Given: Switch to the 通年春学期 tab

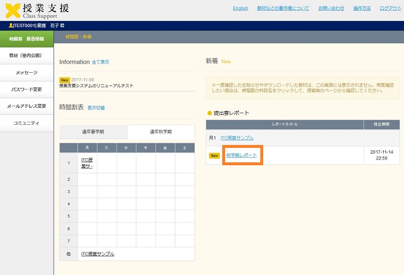Looking at the screenshot, I should click(x=93, y=132).
